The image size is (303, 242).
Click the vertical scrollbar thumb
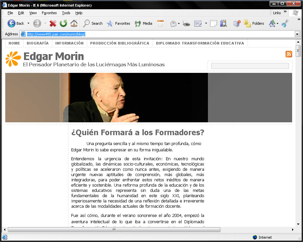click(x=298, y=51)
